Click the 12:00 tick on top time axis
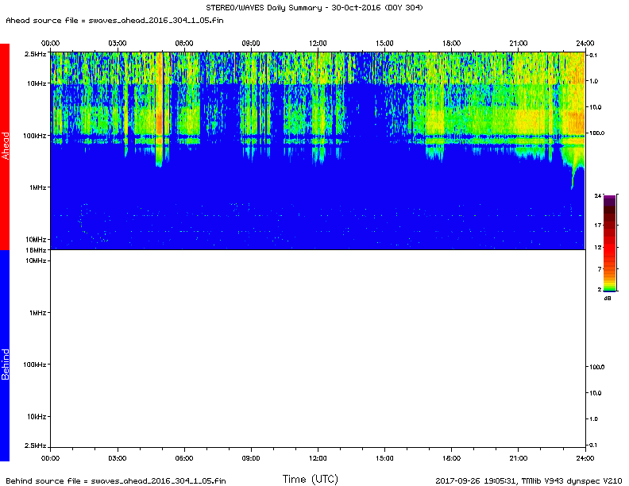This screenshot has width=629, height=486. pos(318,43)
